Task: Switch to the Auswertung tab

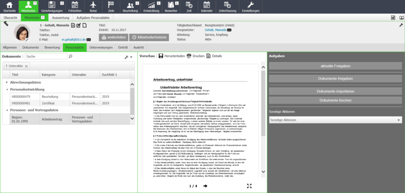Action: [61, 18]
